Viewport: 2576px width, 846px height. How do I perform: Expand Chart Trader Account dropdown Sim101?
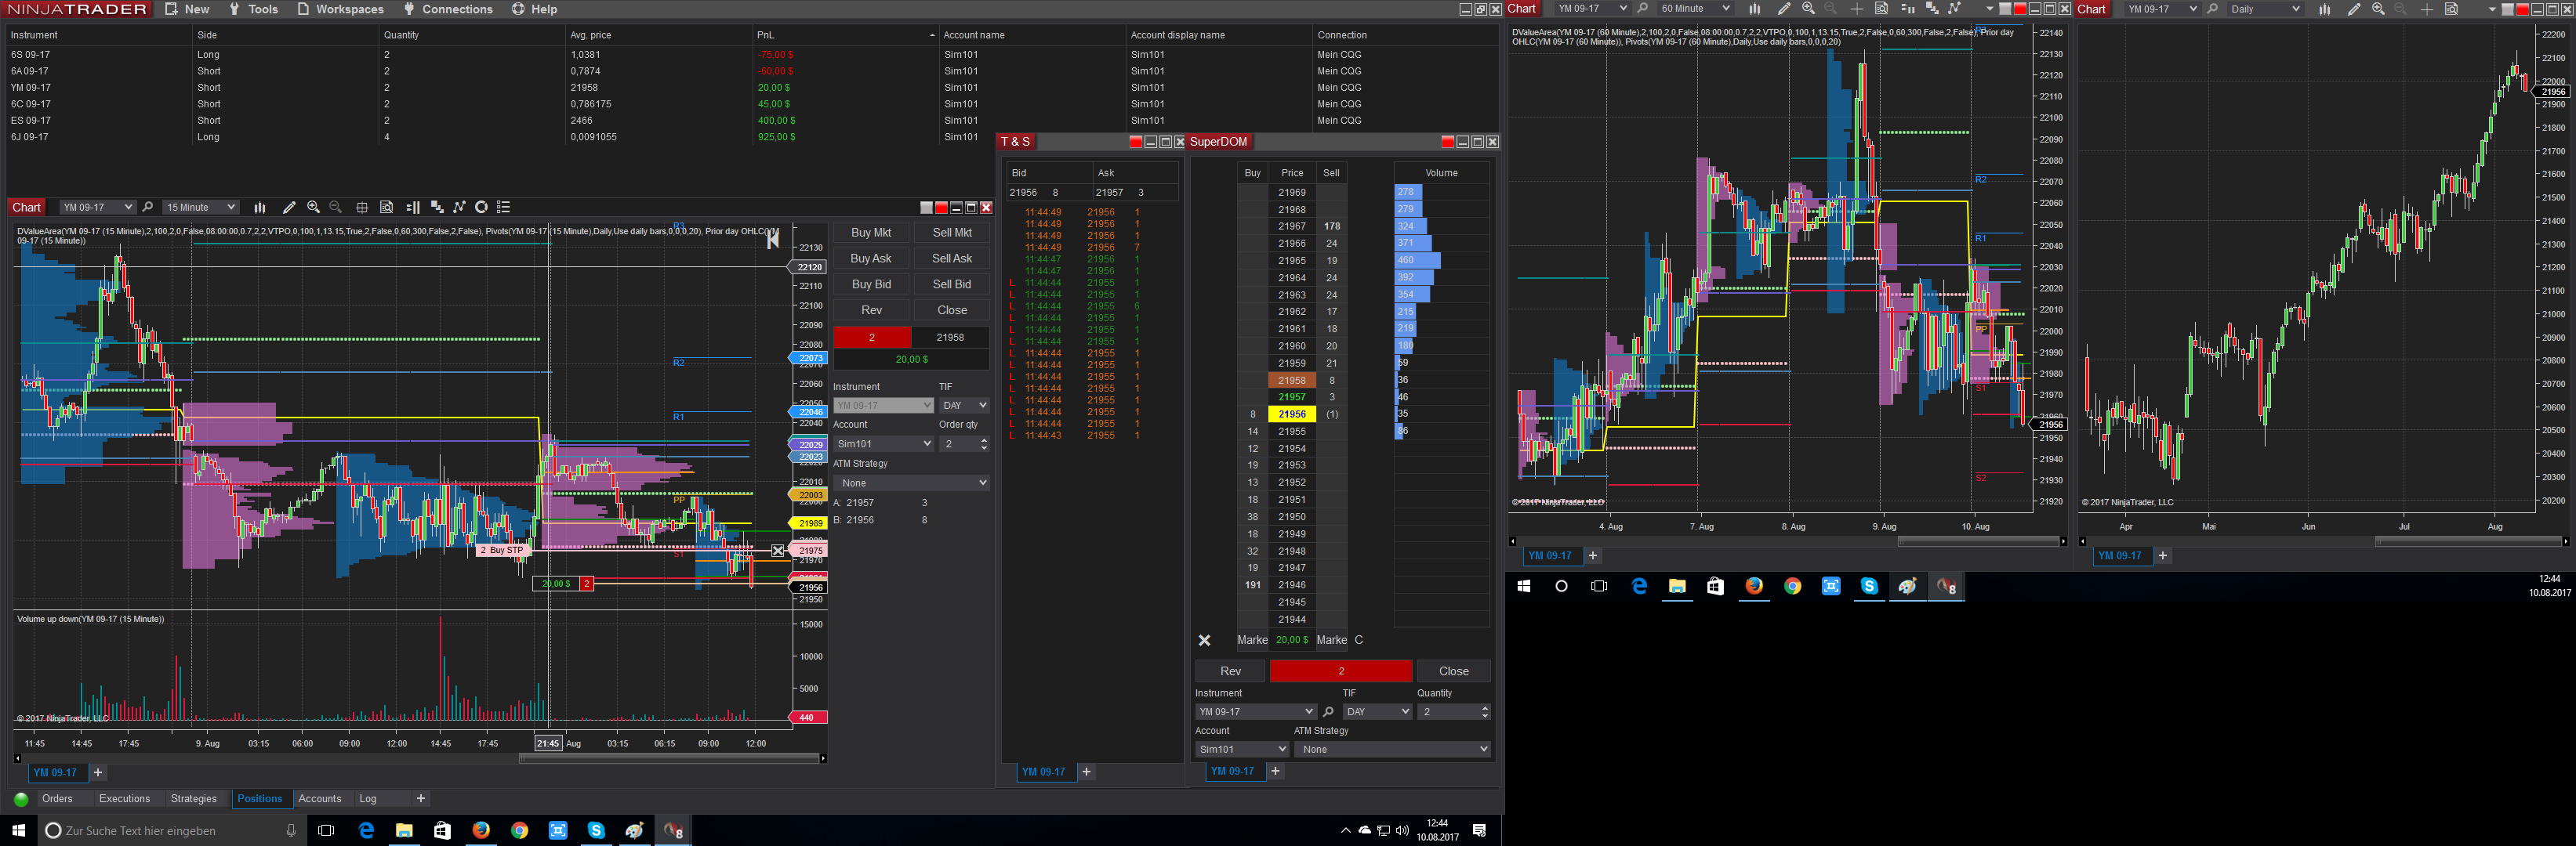[883, 443]
